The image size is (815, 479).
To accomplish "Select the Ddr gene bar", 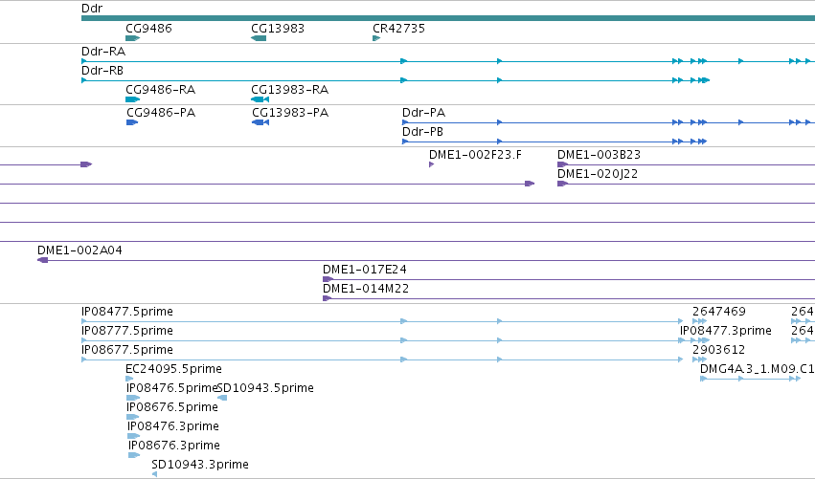I will pyautogui.click(x=448, y=18).
